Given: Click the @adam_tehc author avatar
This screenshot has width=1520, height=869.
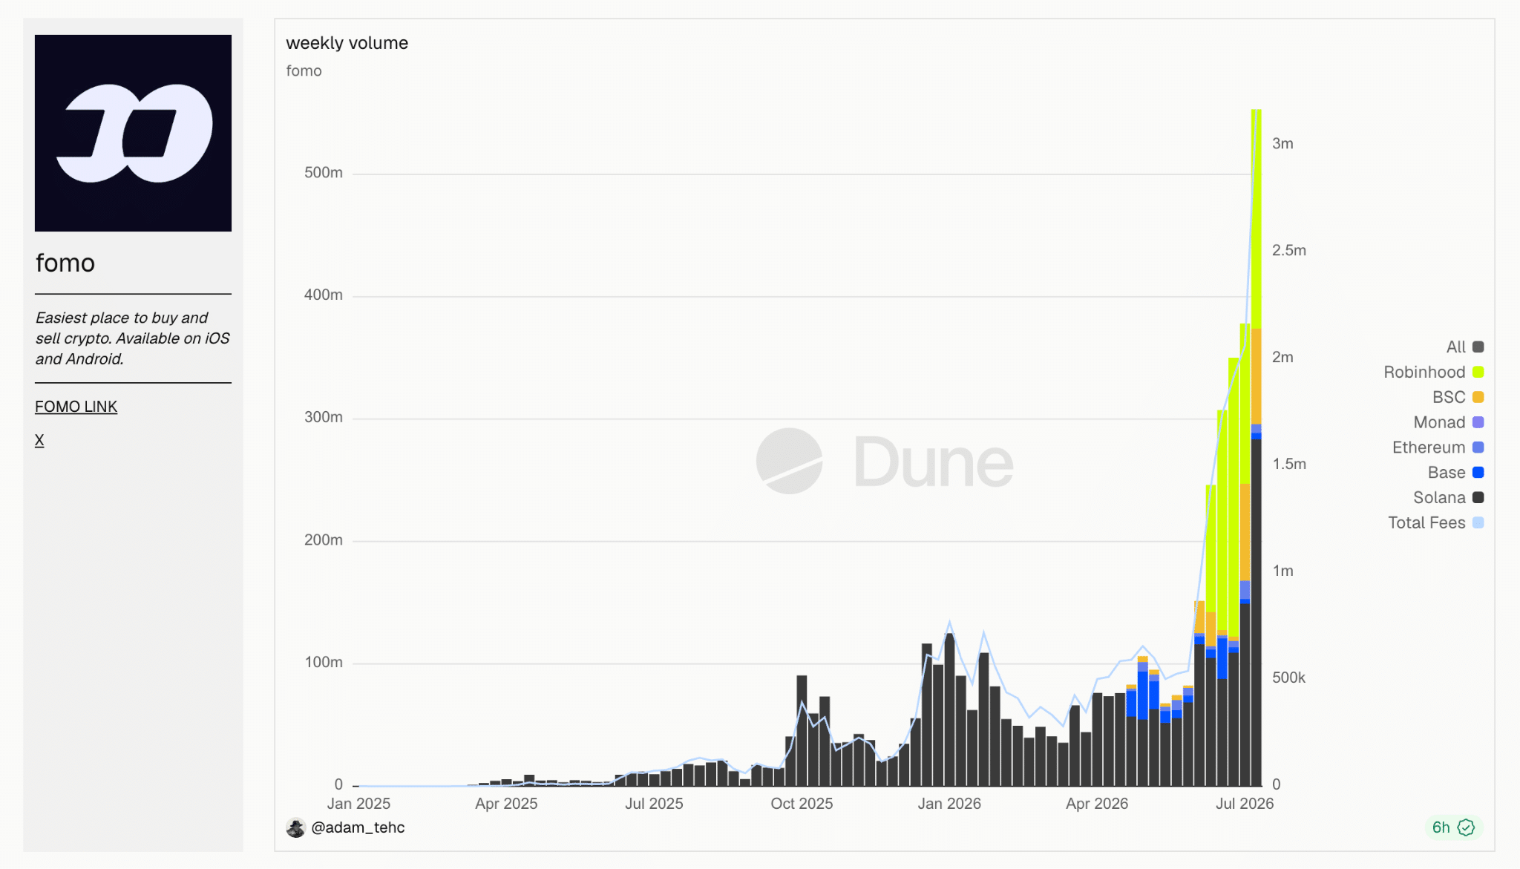Looking at the screenshot, I should (x=295, y=827).
